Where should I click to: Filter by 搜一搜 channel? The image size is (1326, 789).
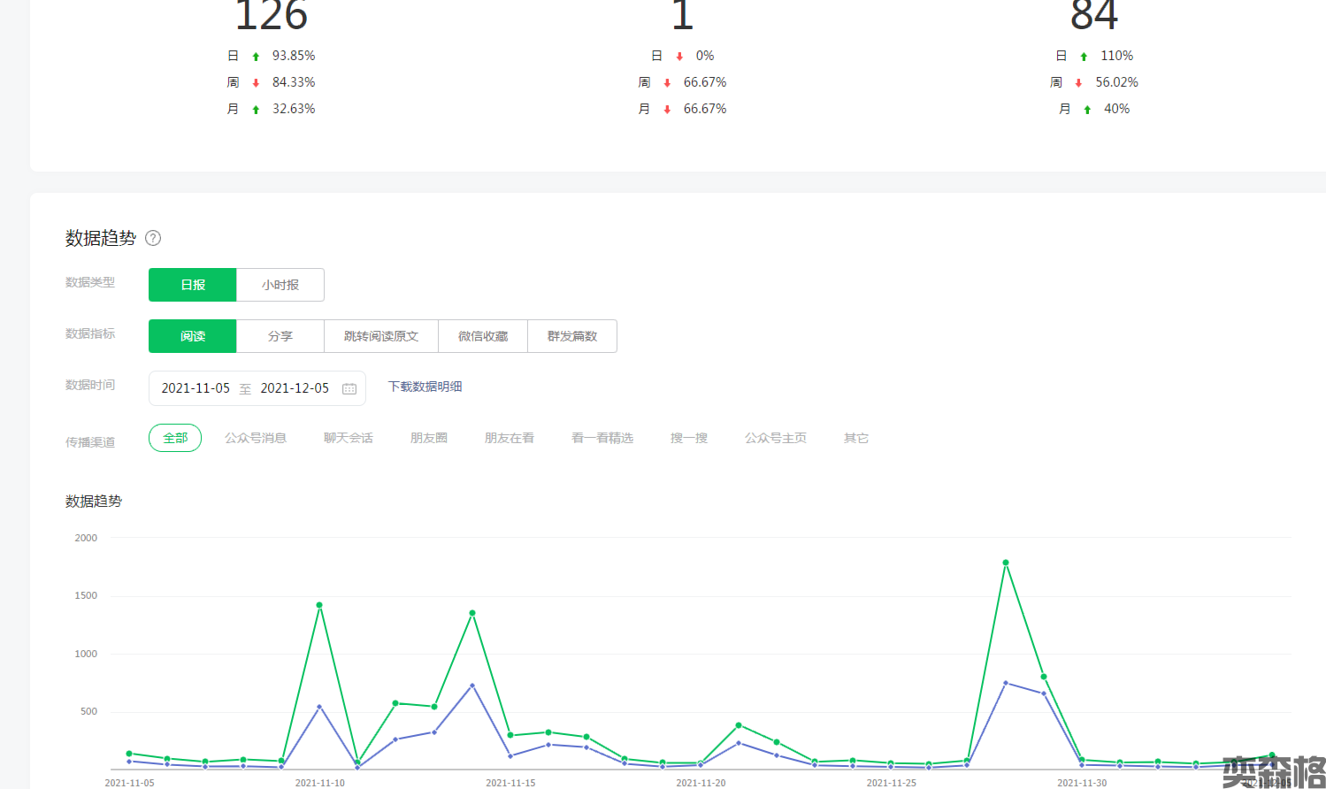click(689, 438)
